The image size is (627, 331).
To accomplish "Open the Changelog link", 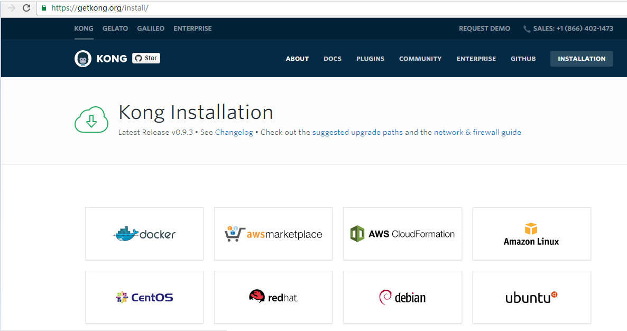I will pyautogui.click(x=234, y=132).
